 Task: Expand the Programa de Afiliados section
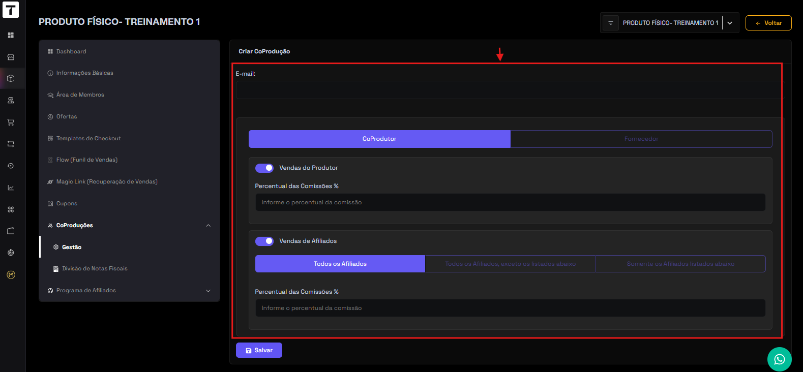[x=208, y=291]
